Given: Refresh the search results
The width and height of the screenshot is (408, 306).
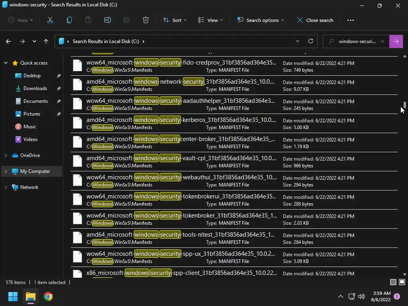Looking at the screenshot, I should point(311,41).
